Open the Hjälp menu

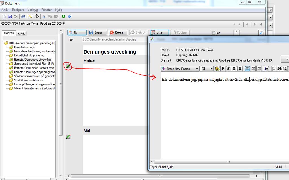[59, 10]
